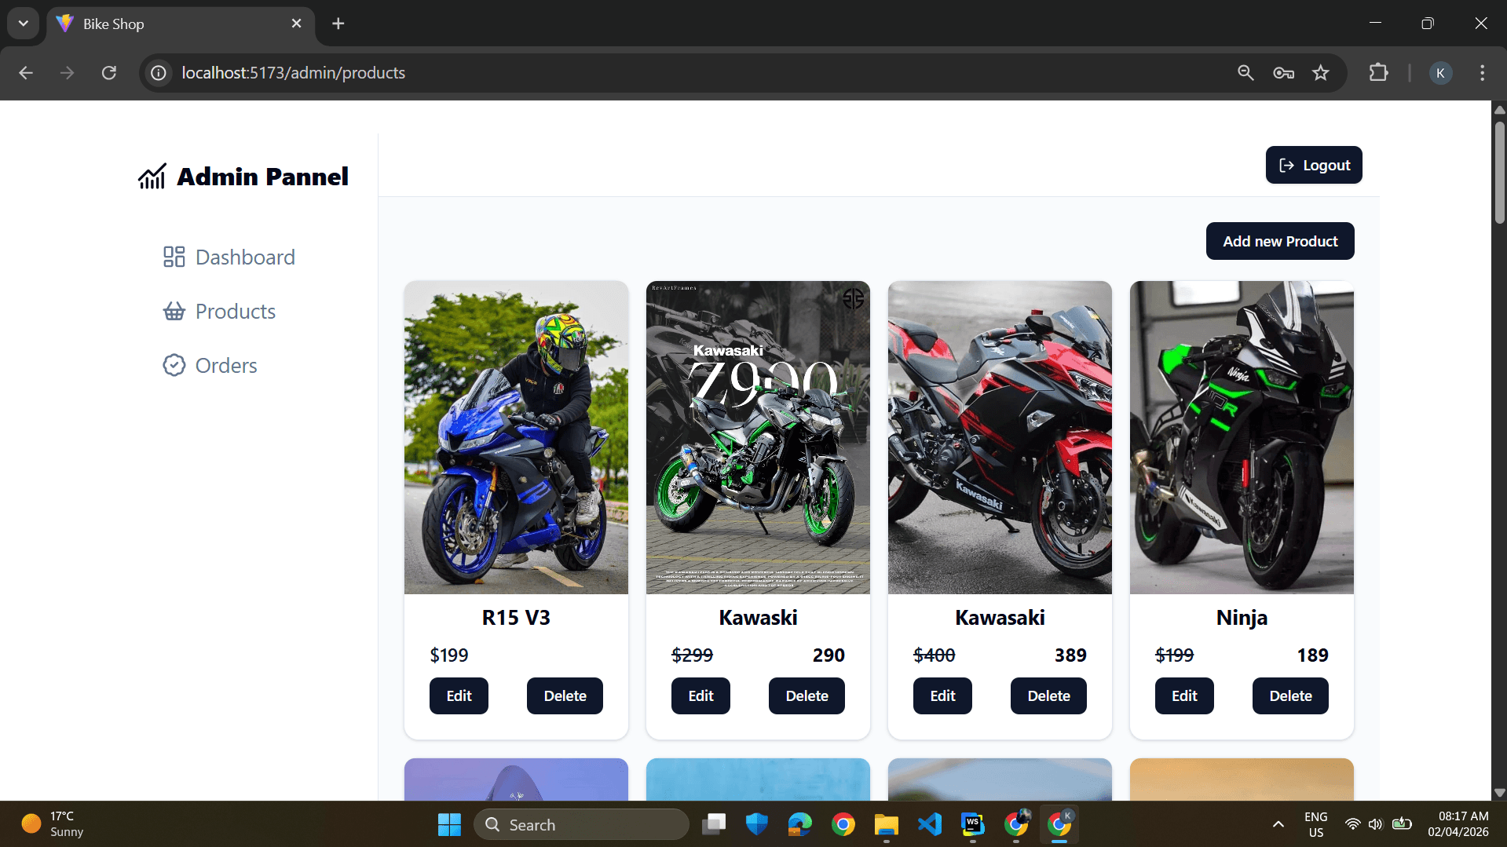Open the Orders sidebar link

(x=210, y=365)
